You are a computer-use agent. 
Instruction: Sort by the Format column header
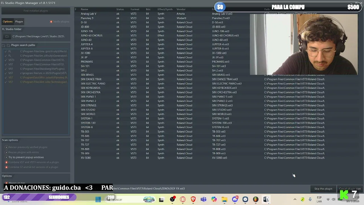point(135,9)
